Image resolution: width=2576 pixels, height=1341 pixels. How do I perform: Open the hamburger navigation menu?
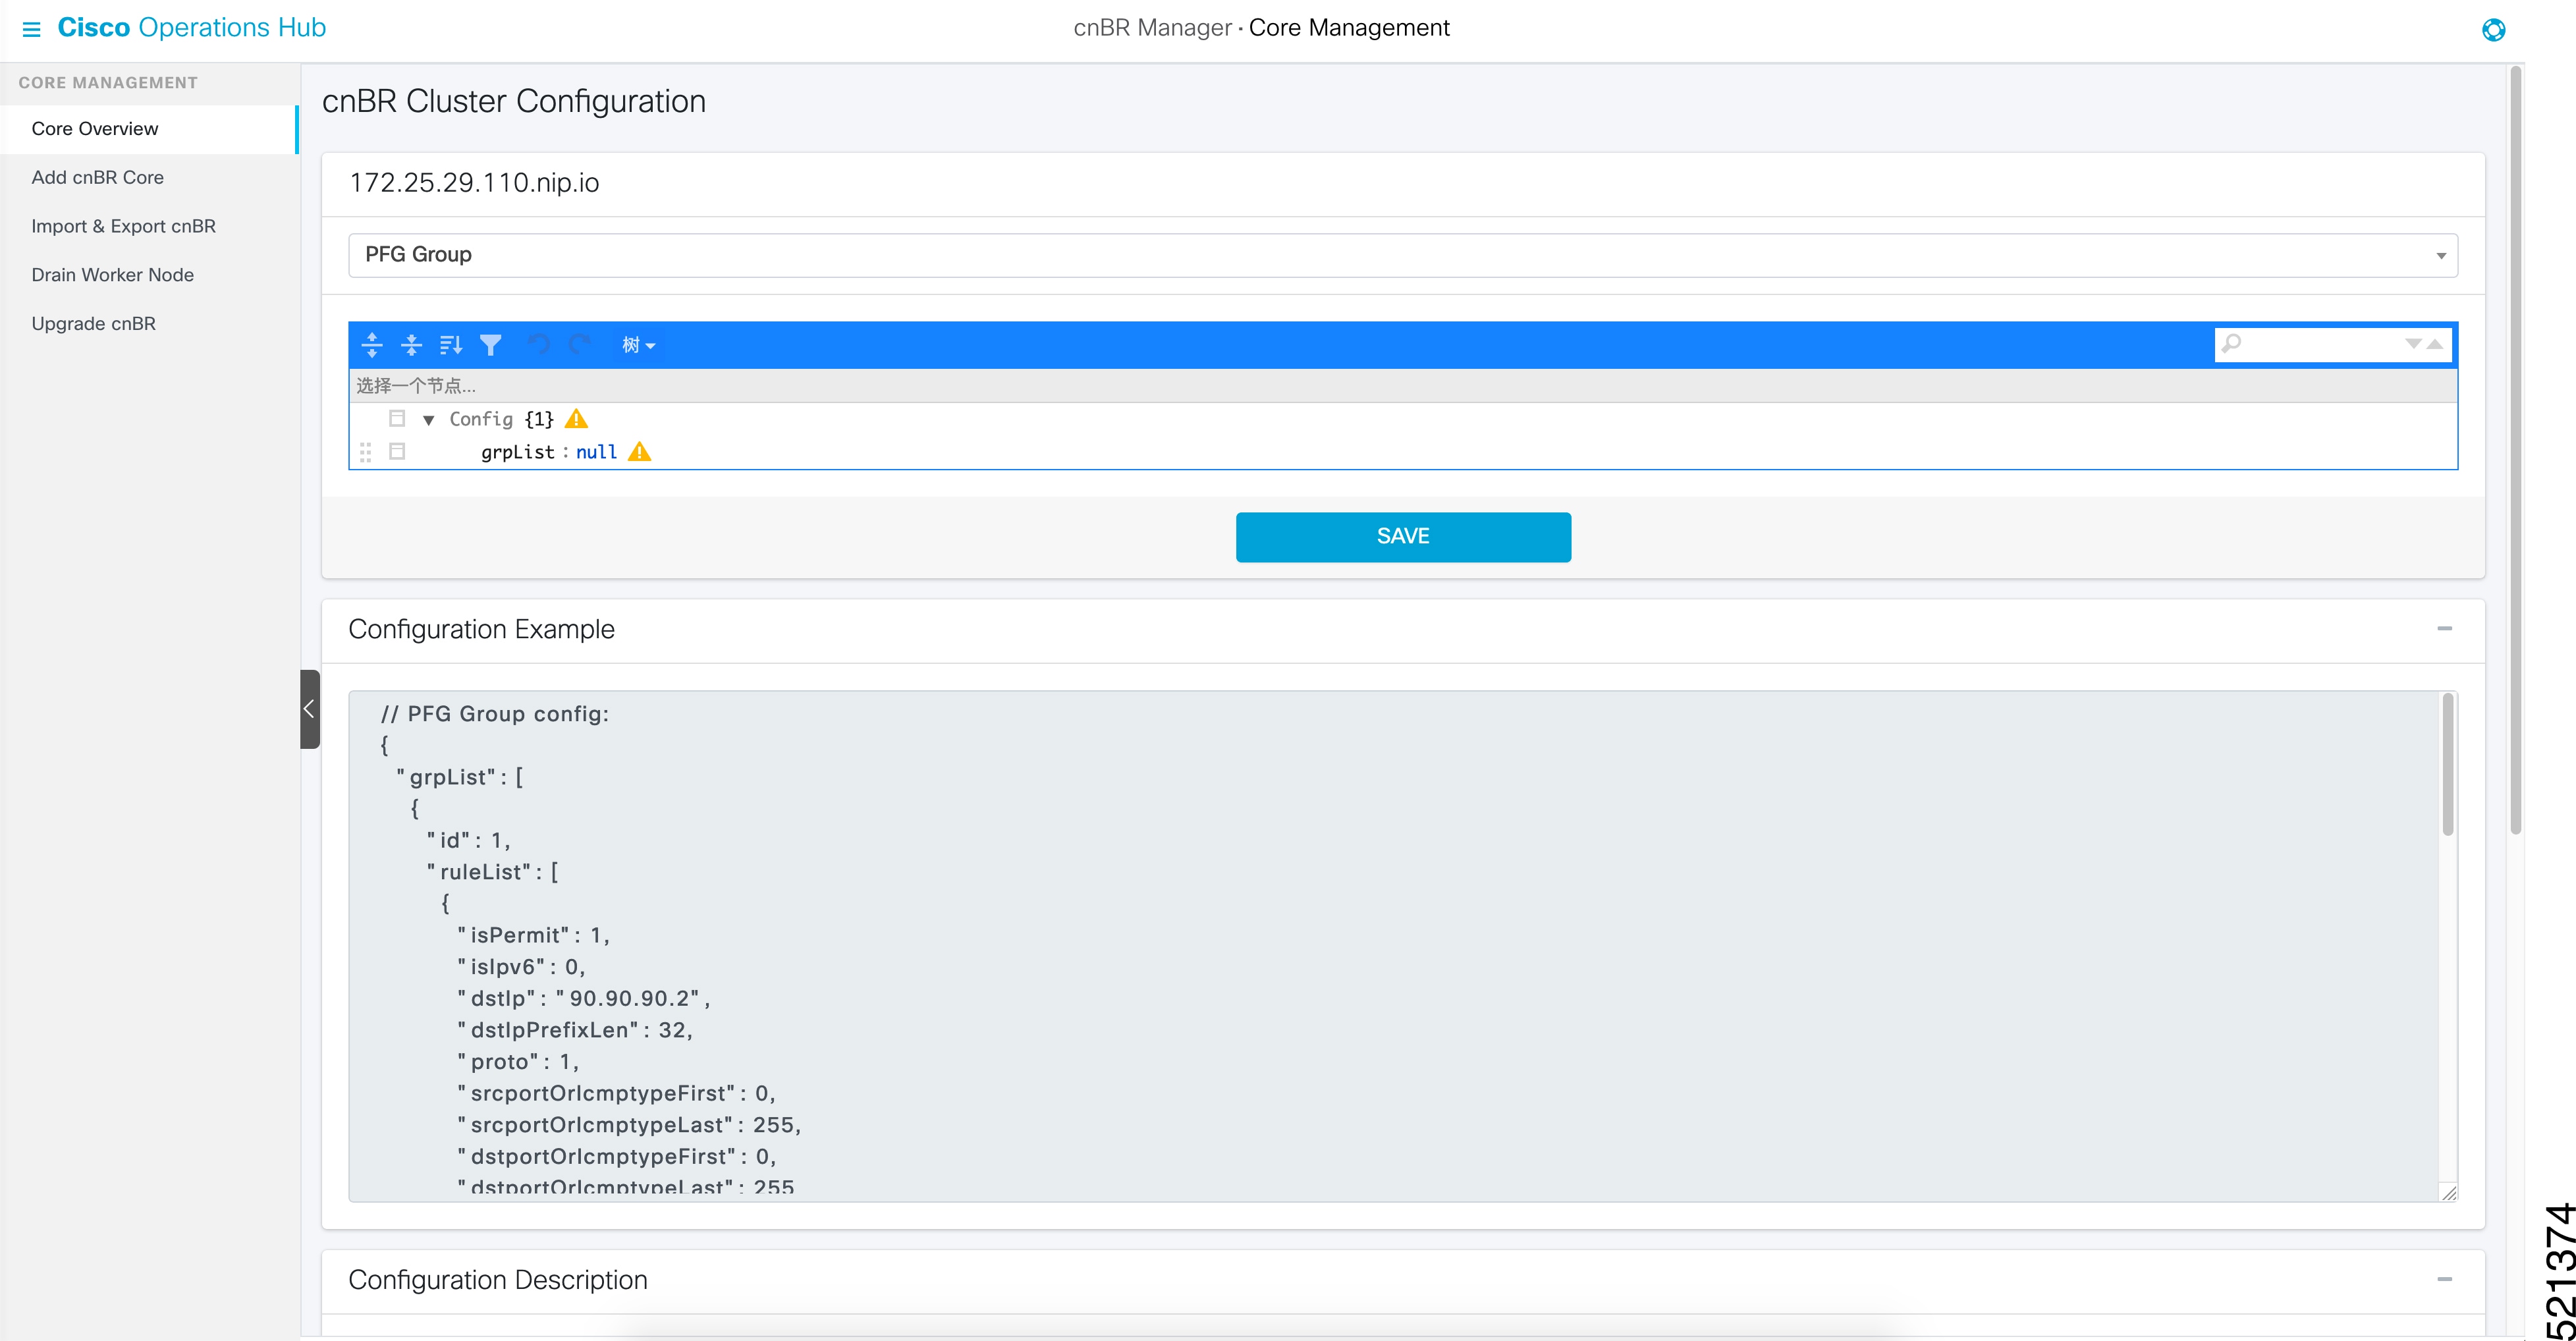coord(31,29)
